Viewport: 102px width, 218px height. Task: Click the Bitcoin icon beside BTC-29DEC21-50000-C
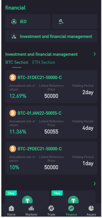pyautogui.click(x=13, y=149)
